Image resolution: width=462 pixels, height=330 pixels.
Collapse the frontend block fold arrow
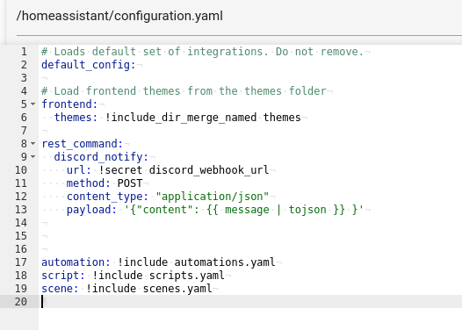point(33,104)
